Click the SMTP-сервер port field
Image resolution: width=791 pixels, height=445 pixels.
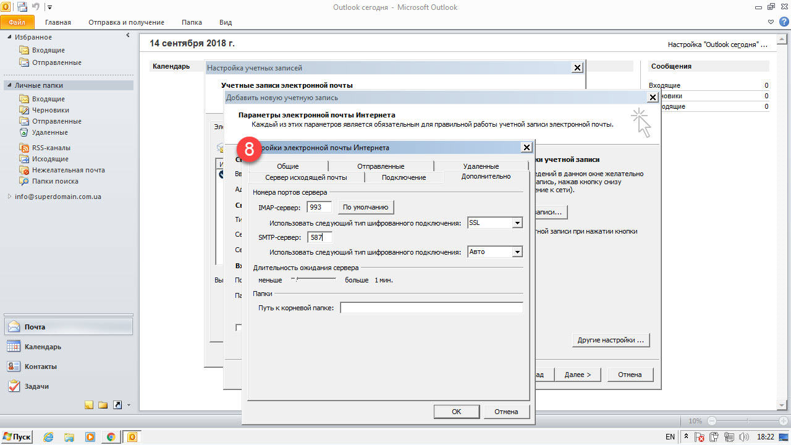click(x=319, y=237)
